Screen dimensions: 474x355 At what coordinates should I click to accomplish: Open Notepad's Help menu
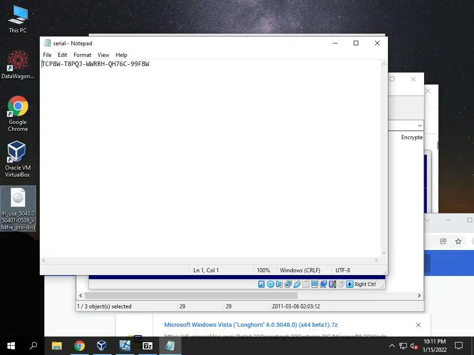pyautogui.click(x=121, y=55)
